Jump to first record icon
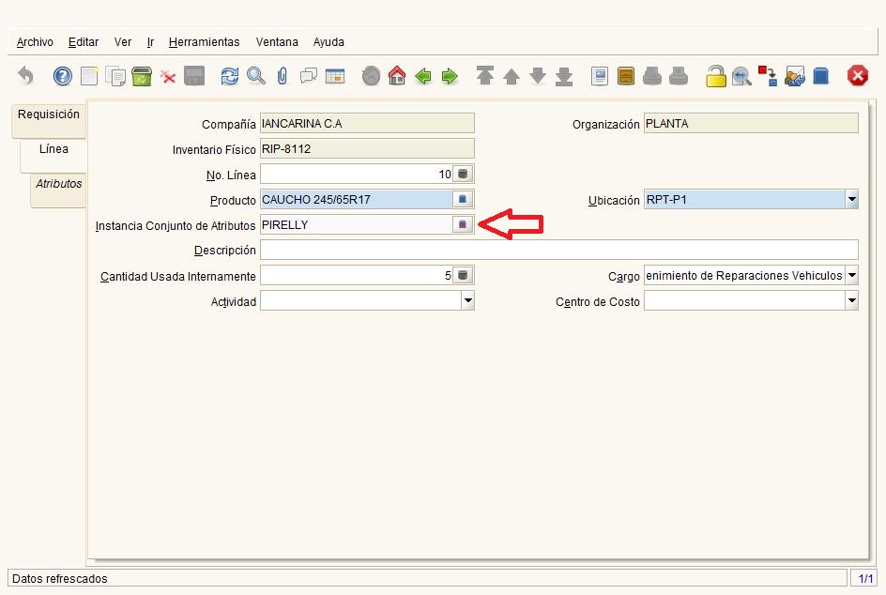886x595 pixels. point(485,76)
